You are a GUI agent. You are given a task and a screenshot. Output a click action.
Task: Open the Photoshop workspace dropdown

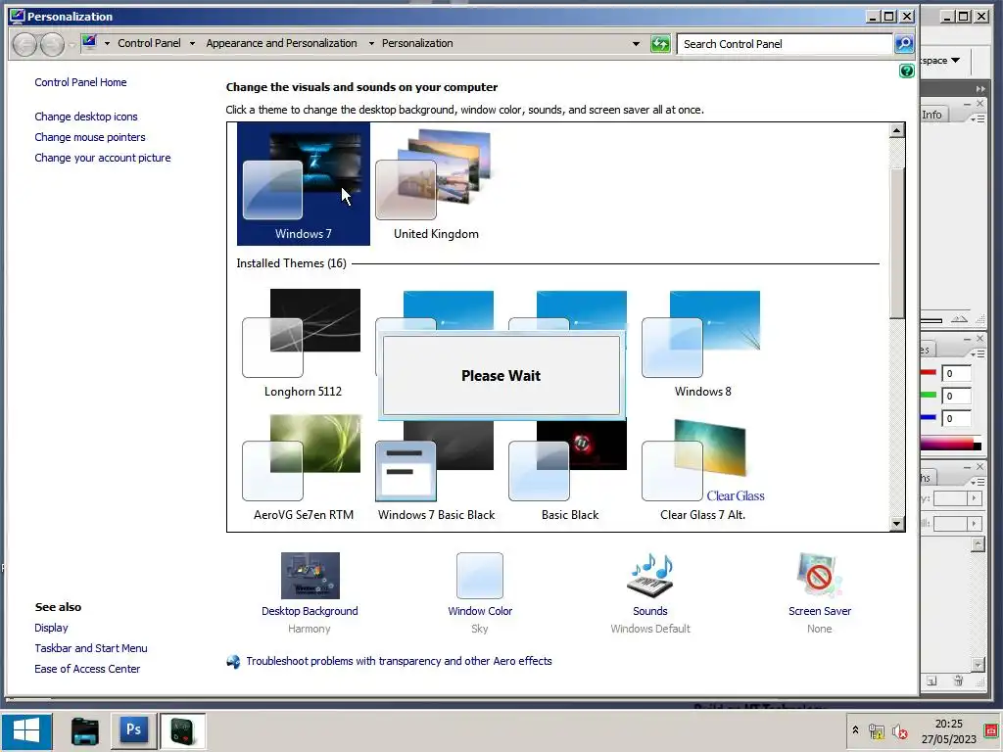click(x=943, y=60)
